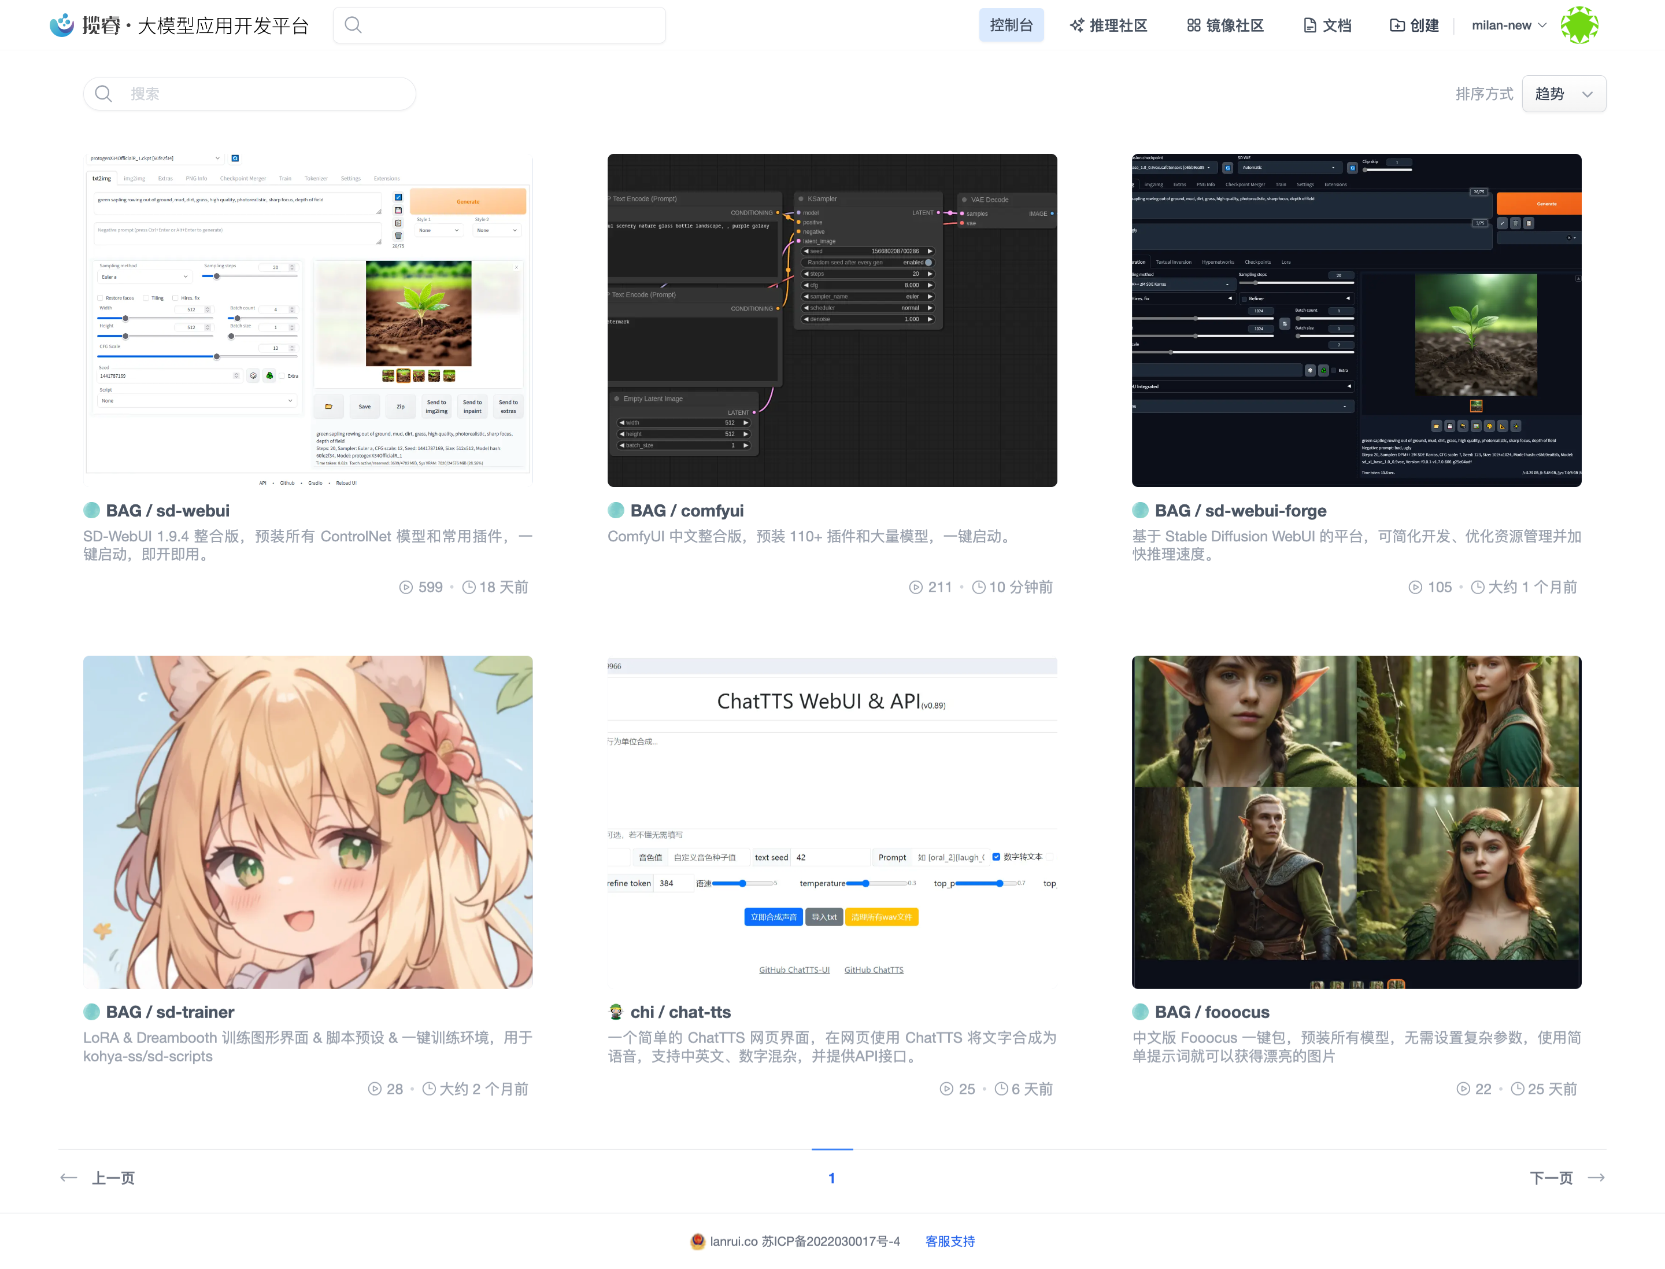This screenshot has width=1665, height=1269.
Task: Click the clock icon next to 18 天前
Action: 469,588
